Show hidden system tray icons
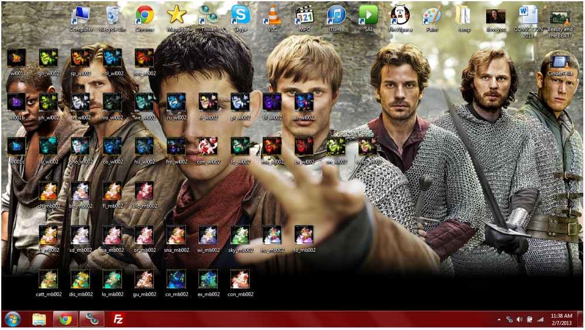The height and width of the screenshot is (330, 585). point(499,319)
